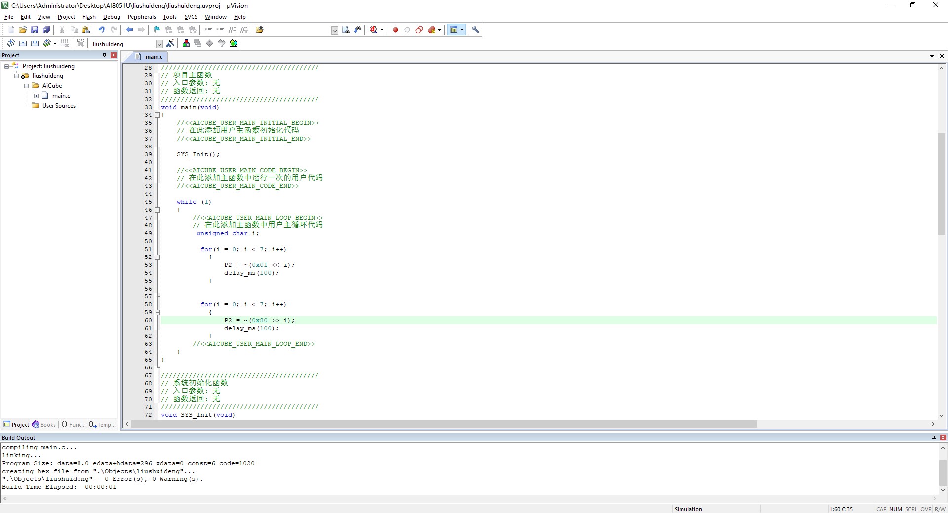Viewport: 948px width, 513px height.
Task: Collapse the AiCube group folder
Action: coord(26,86)
